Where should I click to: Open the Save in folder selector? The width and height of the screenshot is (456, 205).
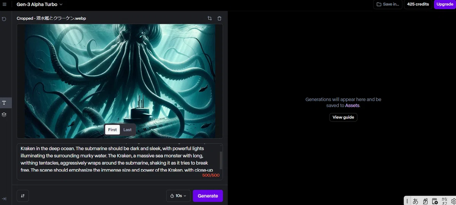click(388, 4)
